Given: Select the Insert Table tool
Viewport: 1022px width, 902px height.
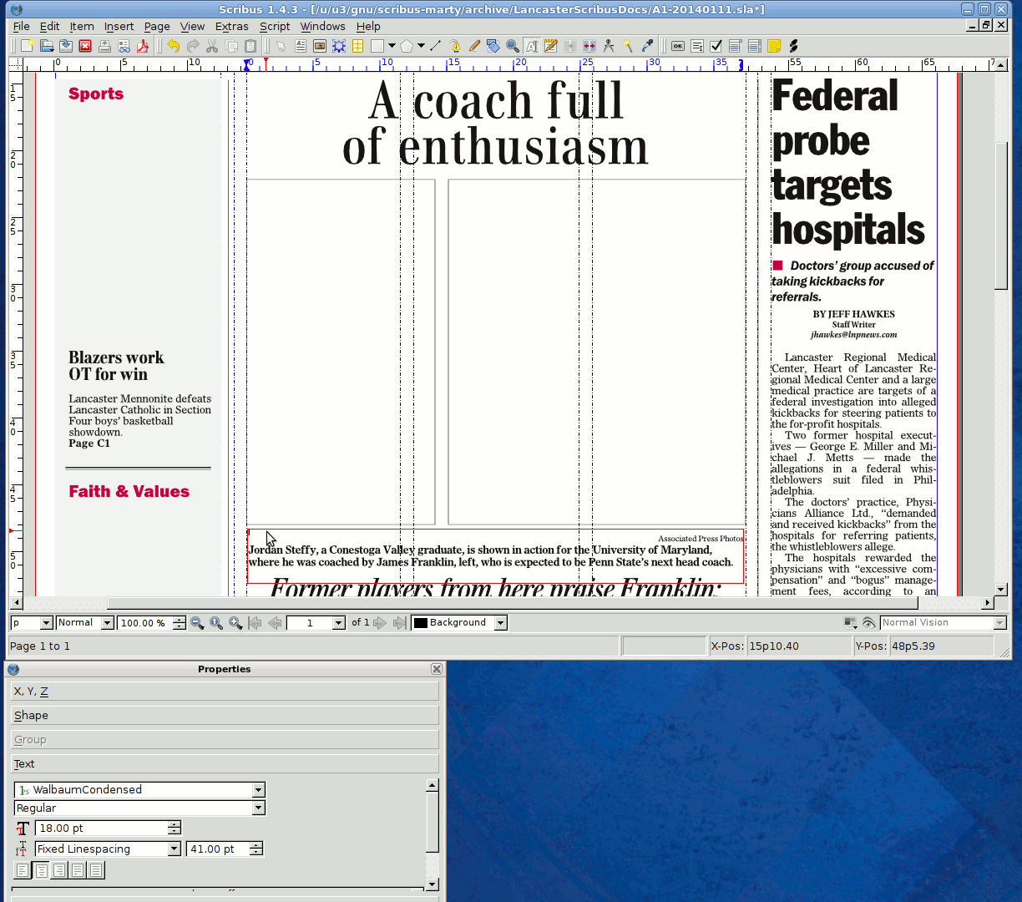Looking at the screenshot, I should (x=357, y=46).
